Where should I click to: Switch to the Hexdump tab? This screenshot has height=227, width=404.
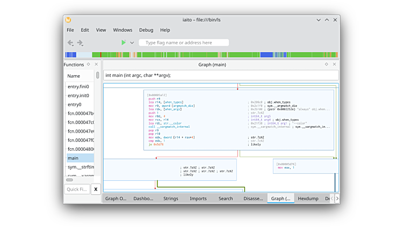coord(308,199)
